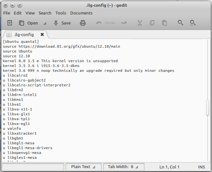
Task: Click the Cut scissors icon
Action: click(x=140, y=23)
